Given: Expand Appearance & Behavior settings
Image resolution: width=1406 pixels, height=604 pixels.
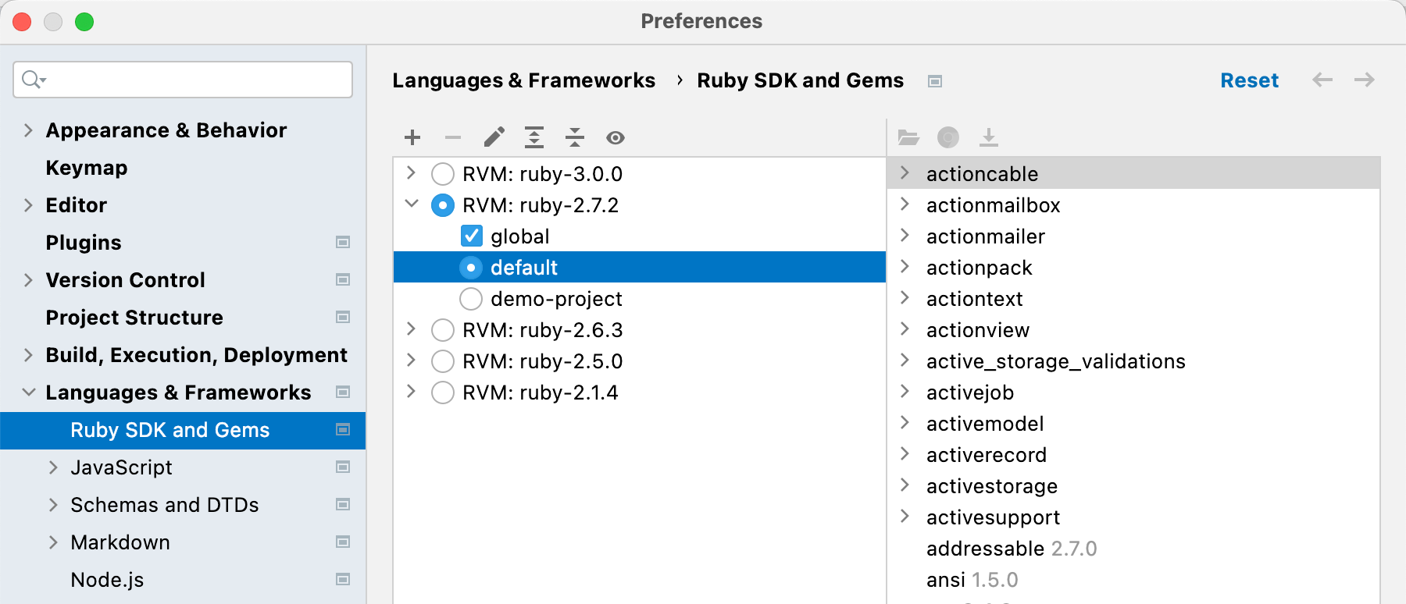Looking at the screenshot, I should 28,130.
